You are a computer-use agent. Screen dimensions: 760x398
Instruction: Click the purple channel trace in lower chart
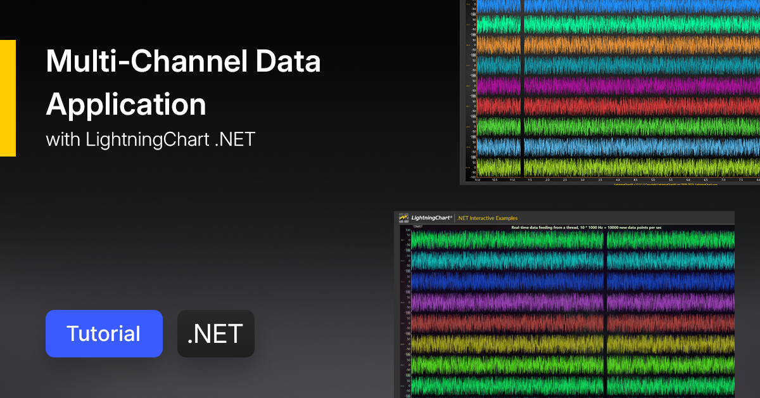[573, 302]
